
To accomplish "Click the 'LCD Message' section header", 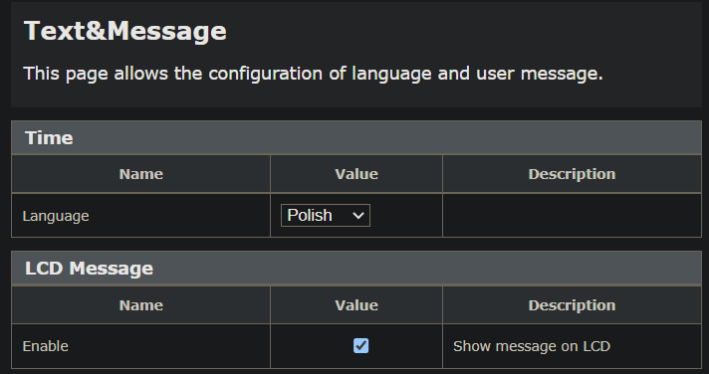I will pos(356,269).
